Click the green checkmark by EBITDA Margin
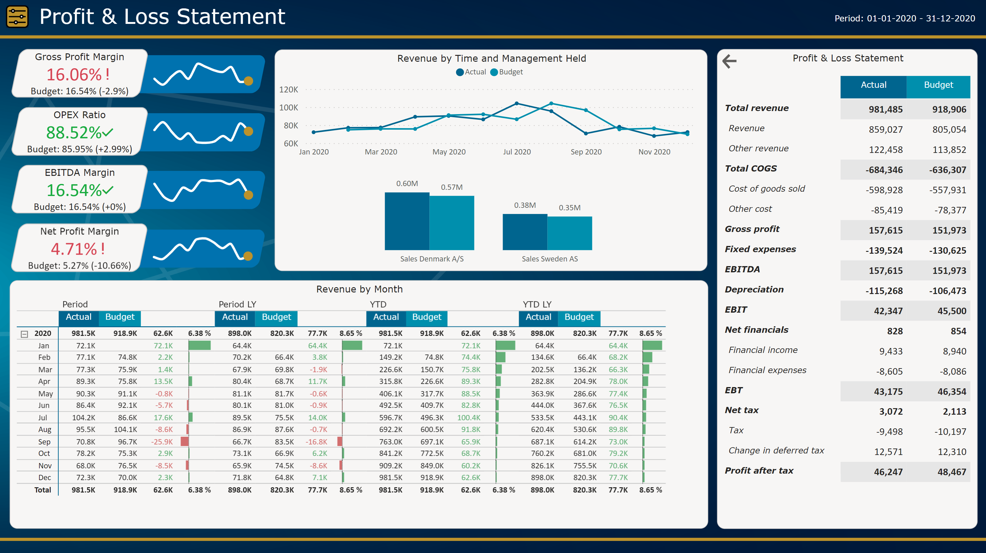The width and height of the screenshot is (986, 553). (108, 190)
